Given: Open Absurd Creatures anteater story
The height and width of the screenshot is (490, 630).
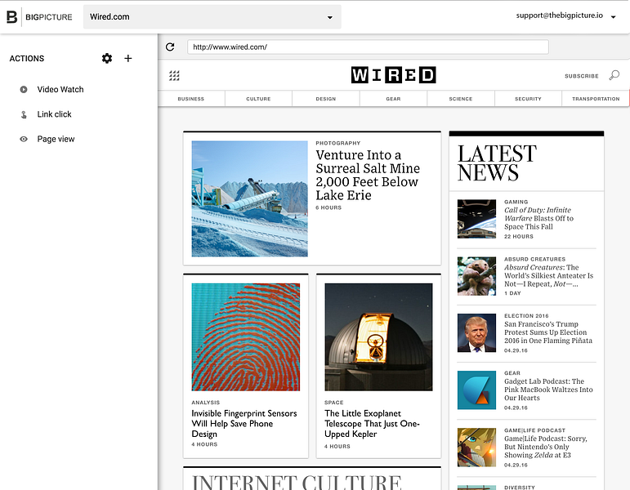Looking at the screenshot, I should (x=548, y=275).
